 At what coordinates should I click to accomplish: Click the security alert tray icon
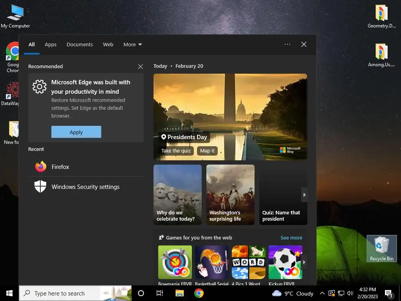click(x=332, y=293)
